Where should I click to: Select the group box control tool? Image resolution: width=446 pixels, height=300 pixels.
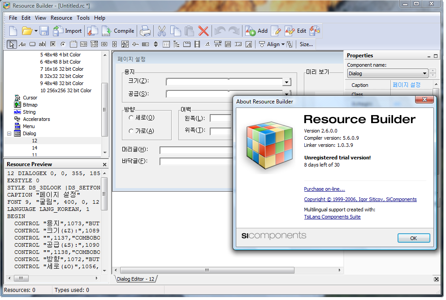[74, 44]
